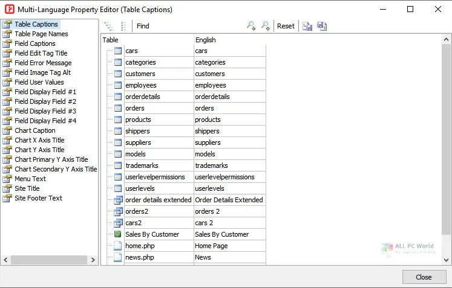This screenshot has width=452, height=288.
Task: Click the orders2 view icon
Action: click(118, 211)
